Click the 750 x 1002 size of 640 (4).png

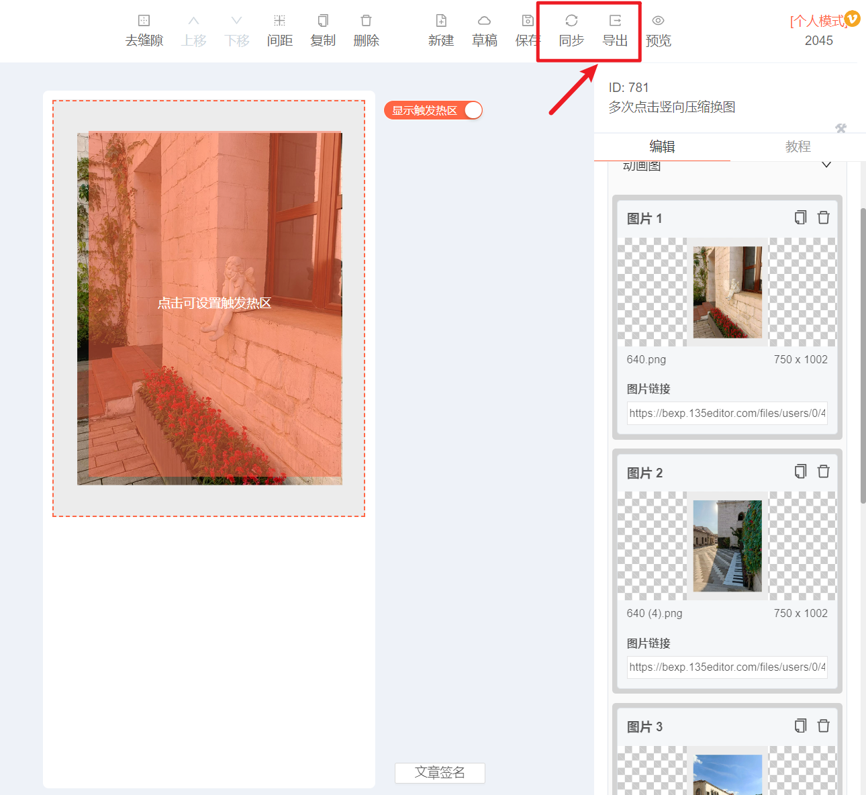(801, 613)
